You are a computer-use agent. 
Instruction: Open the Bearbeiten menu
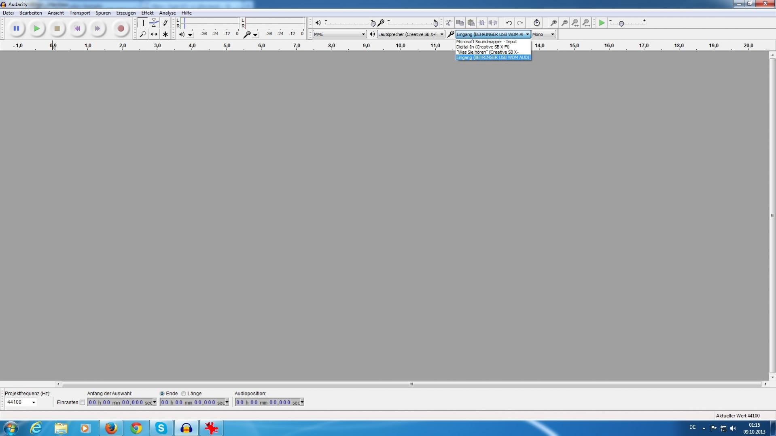[x=30, y=13]
